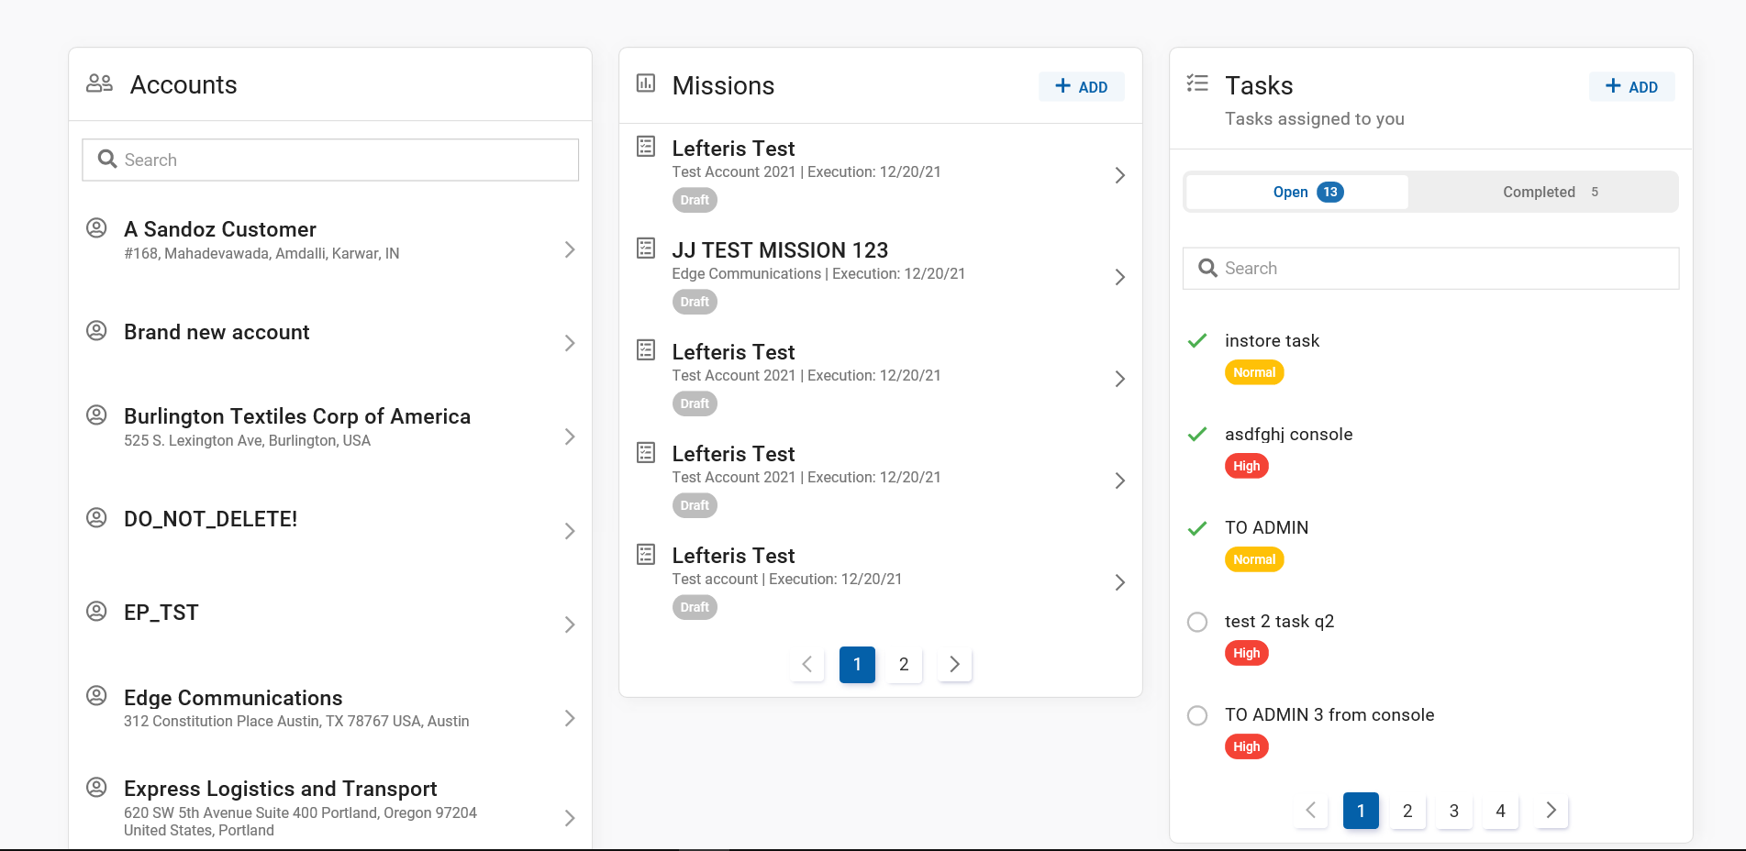Click the profile icon beside Brand new account
This screenshot has width=1746, height=851.
(x=96, y=330)
